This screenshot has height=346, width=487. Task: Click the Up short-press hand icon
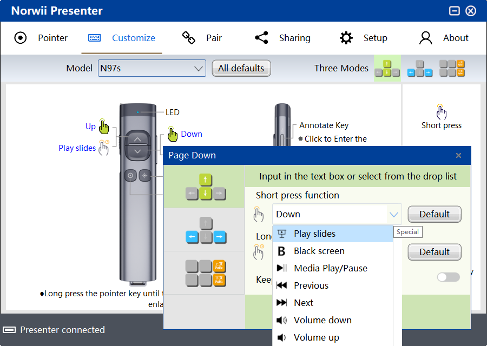tap(104, 127)
